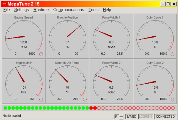Click the first red filled LED in bar
This screenshot has height=120, width=178.
point(91,108)
